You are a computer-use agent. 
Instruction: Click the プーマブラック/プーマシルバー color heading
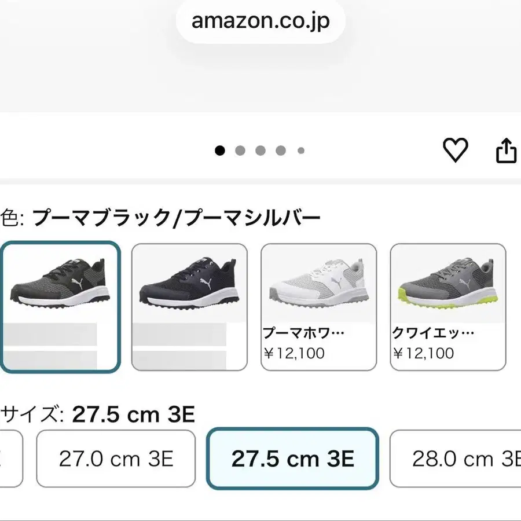pos(176,218)
